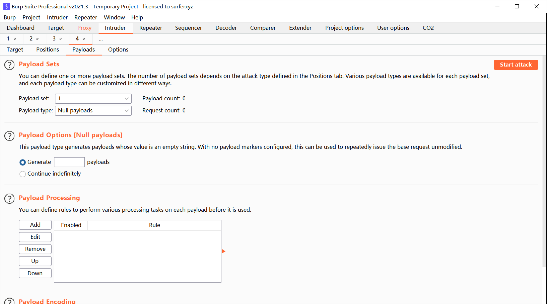547x304 pixels.
Task: Click Remove for processing rules
Action: (x=35, y=249)
